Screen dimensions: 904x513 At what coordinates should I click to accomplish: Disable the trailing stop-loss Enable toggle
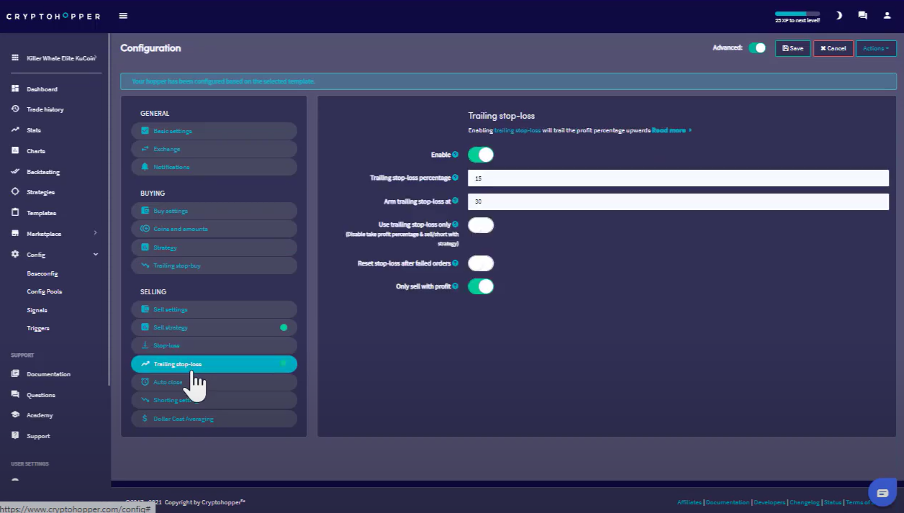pos(481,155)
